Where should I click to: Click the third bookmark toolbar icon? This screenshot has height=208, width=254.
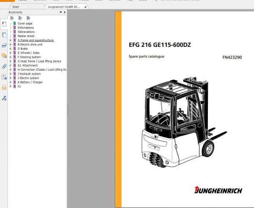(x=28, y=18)
